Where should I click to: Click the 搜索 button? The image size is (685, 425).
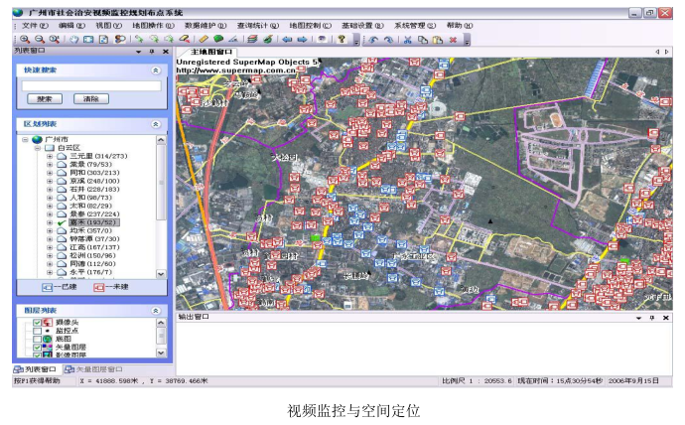pyautogui.click(x=45, y=99)
